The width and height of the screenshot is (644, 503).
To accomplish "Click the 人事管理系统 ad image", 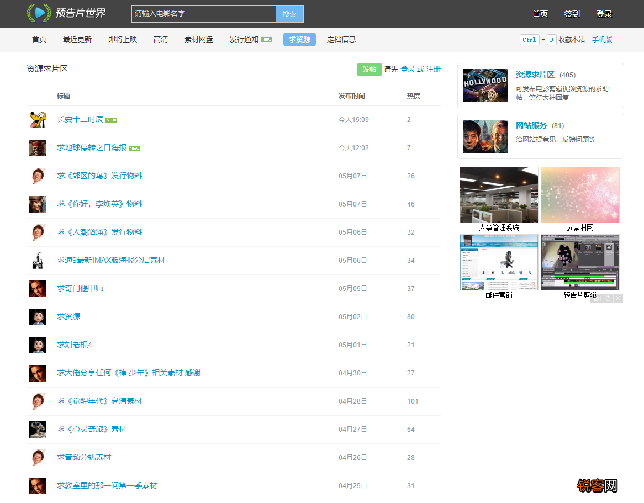I will (499, 195).
